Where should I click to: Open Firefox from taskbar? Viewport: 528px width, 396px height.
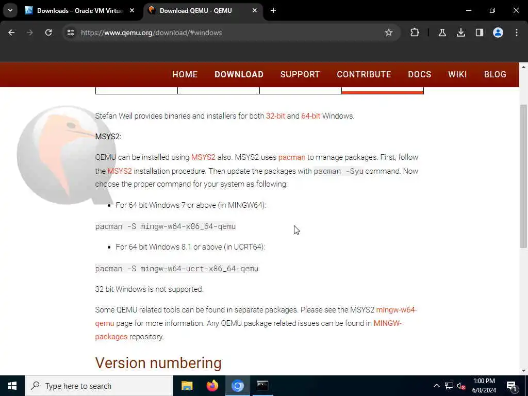[212, 386]
